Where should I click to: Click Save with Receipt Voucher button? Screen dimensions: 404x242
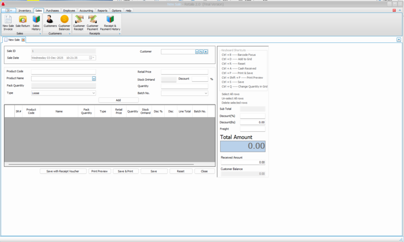pos(63,171)
